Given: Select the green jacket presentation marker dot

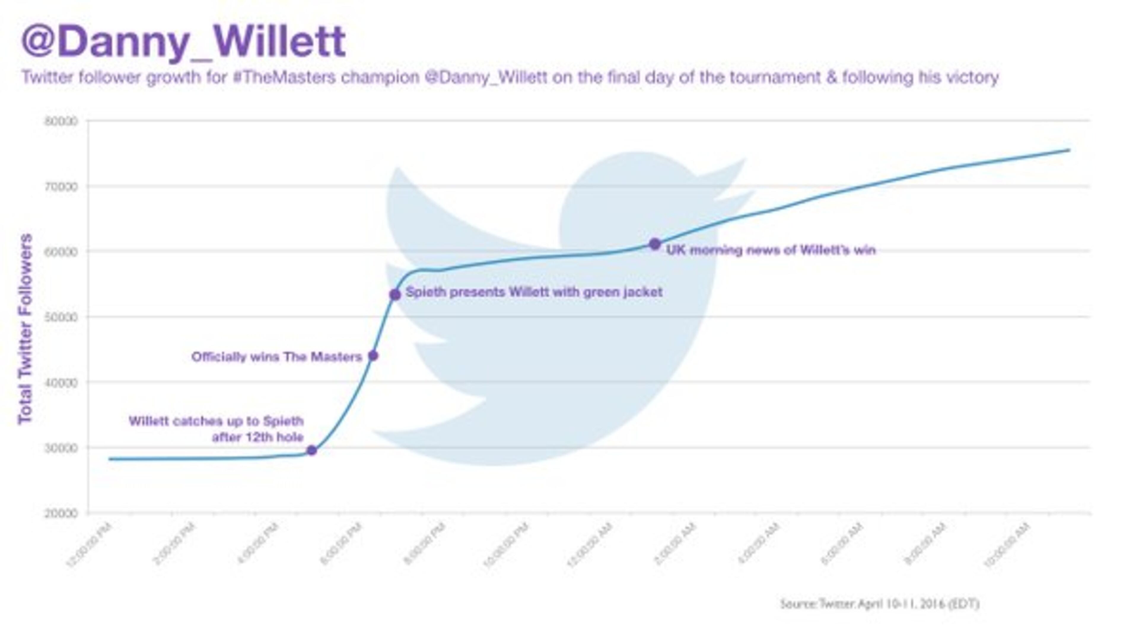Looking at the screenshot, I should tap(395, 295).
